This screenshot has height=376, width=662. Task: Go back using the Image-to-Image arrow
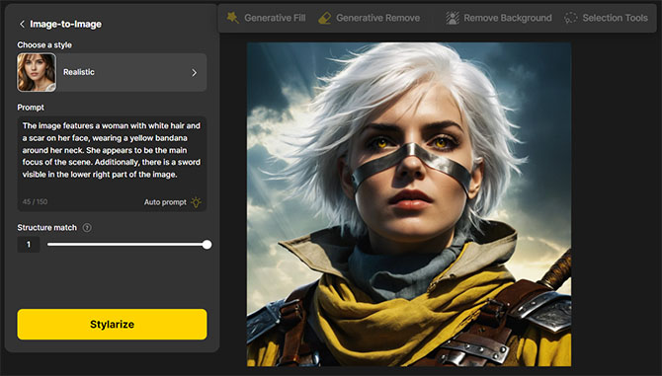coord(22,24)
